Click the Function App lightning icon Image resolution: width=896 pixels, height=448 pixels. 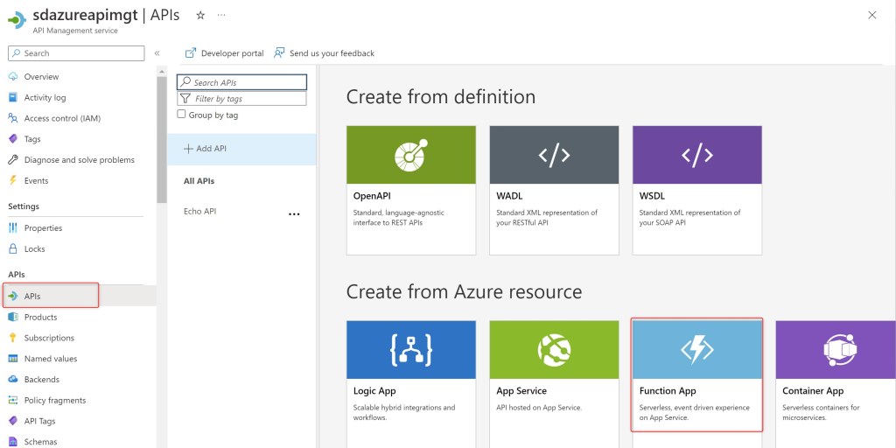pos(696,350)
